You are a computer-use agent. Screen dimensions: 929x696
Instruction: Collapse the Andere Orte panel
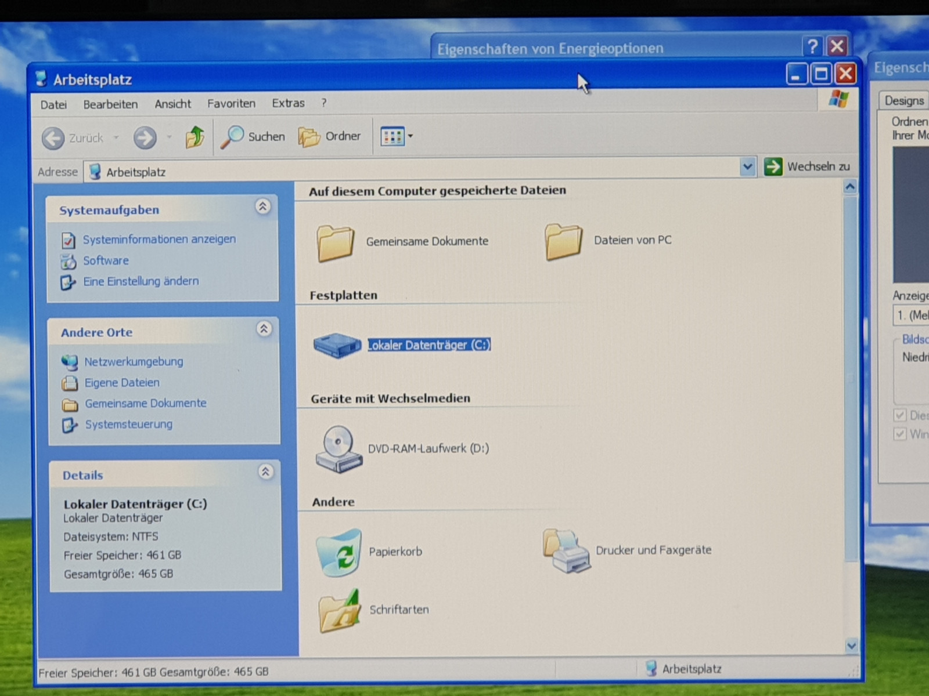[x=264, y=329]
